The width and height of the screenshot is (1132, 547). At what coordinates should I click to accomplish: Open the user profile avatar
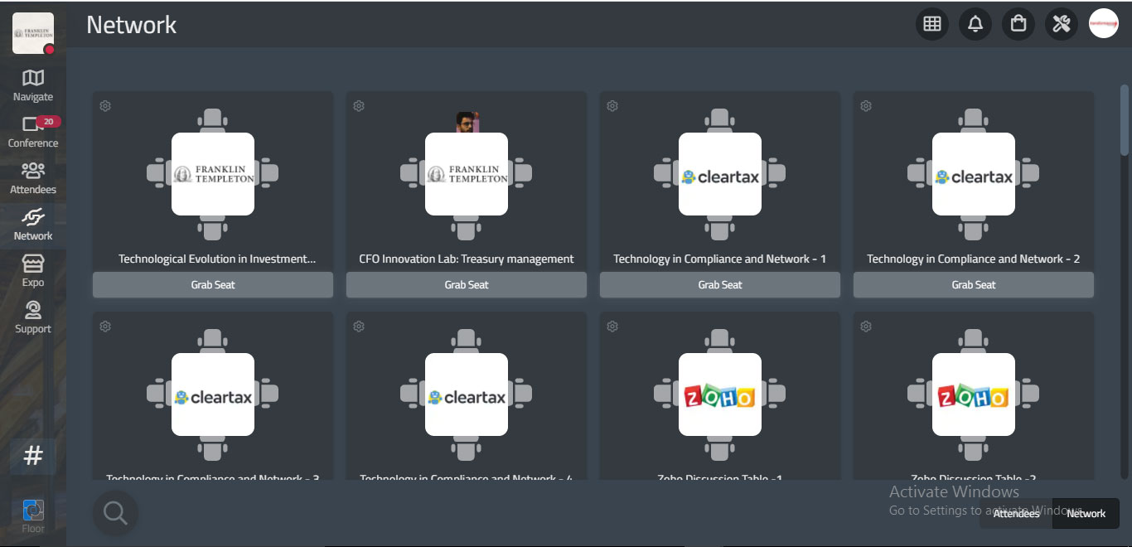click(x=1104, y=23)
